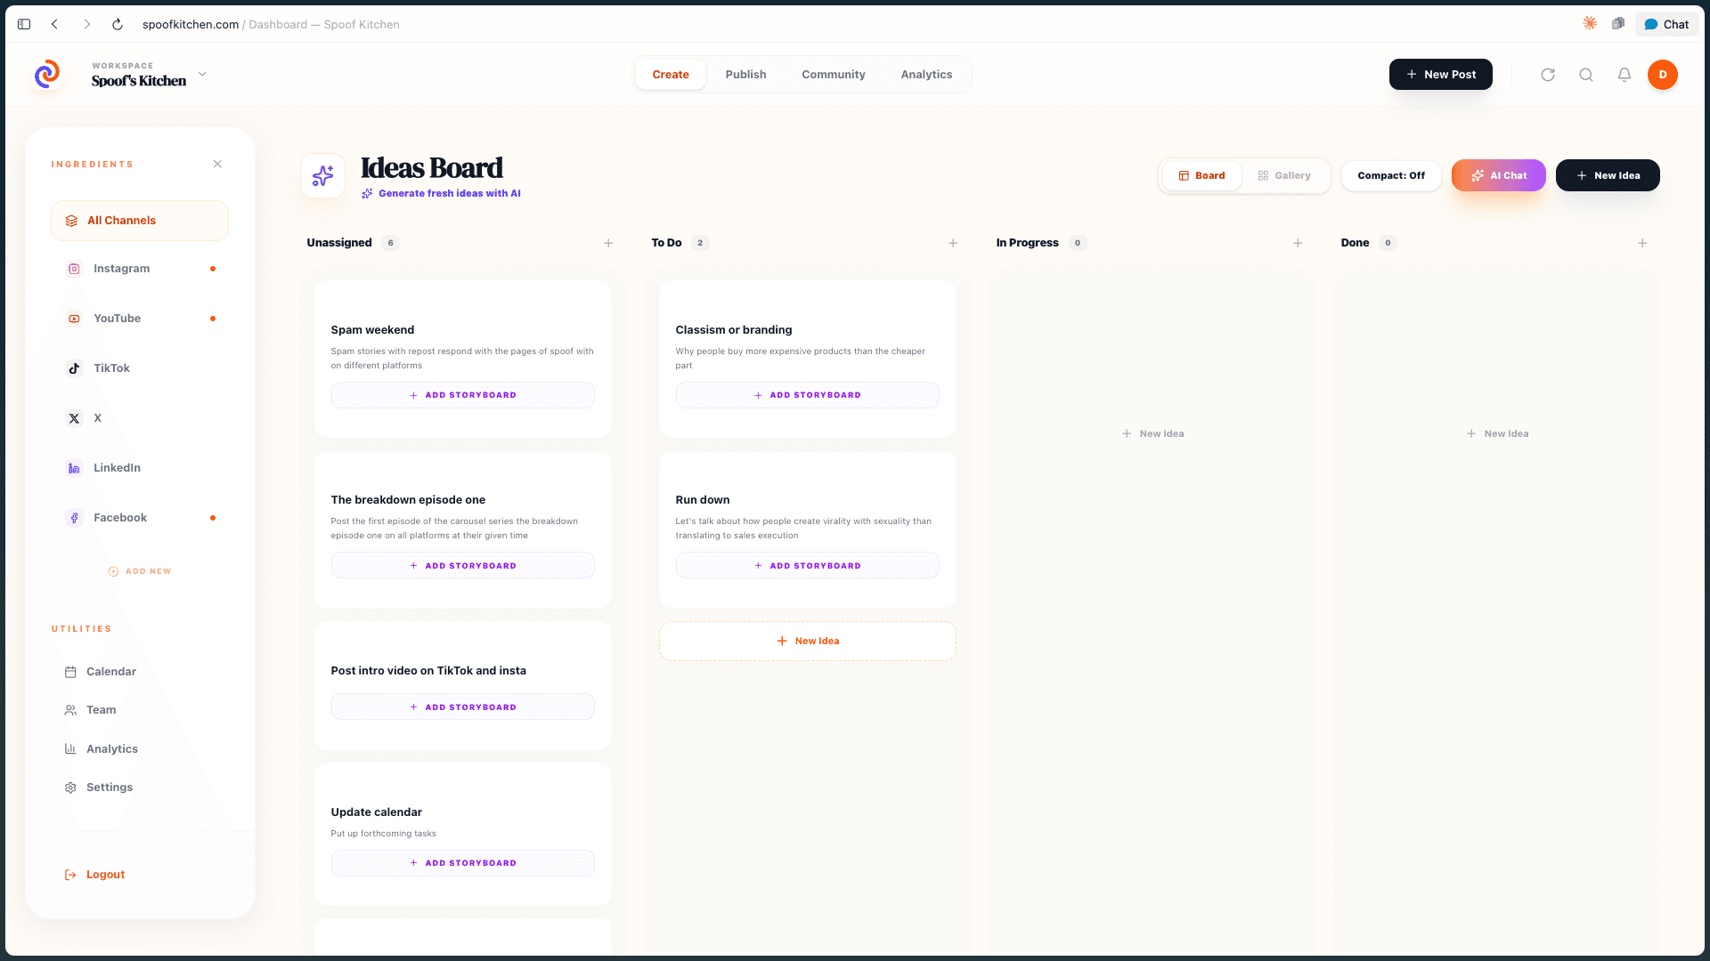Switch to Gallery view

tap(1284, 175)
